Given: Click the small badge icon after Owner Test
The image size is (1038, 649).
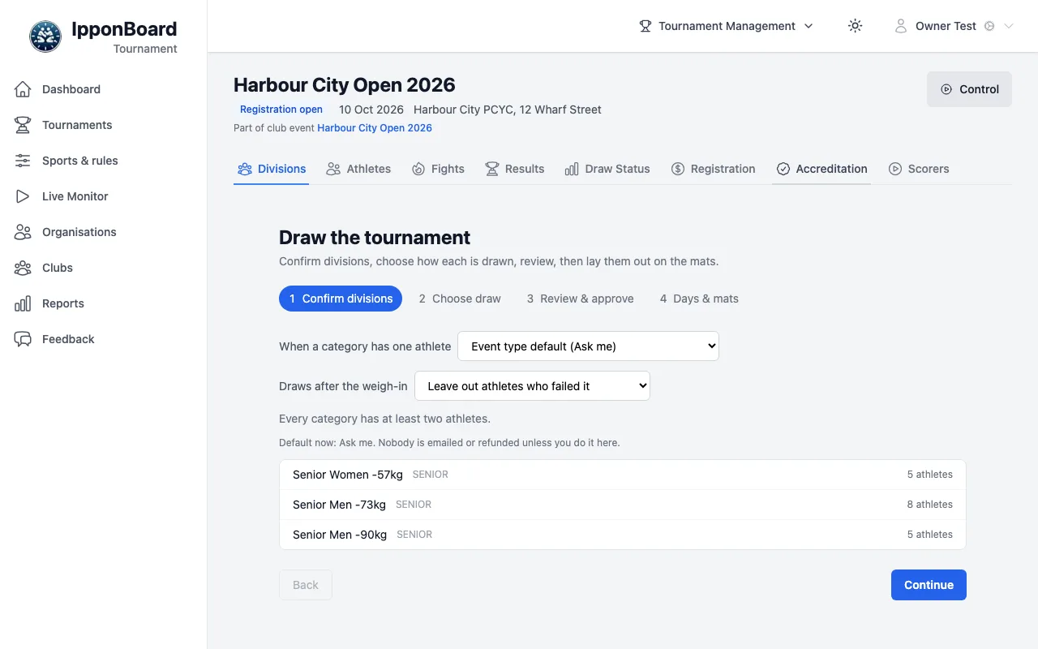Looking at the screenshot, I should pos(989,26).
